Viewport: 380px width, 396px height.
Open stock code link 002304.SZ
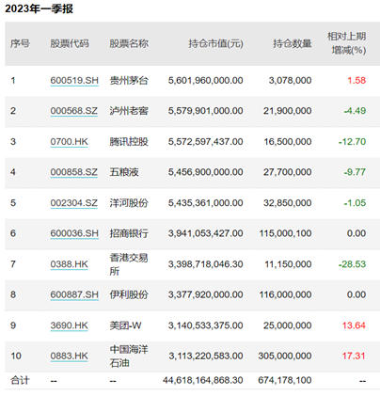74,203
